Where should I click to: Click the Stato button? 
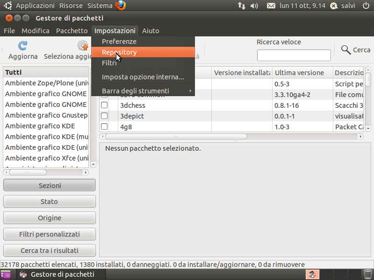coord(50,202)
